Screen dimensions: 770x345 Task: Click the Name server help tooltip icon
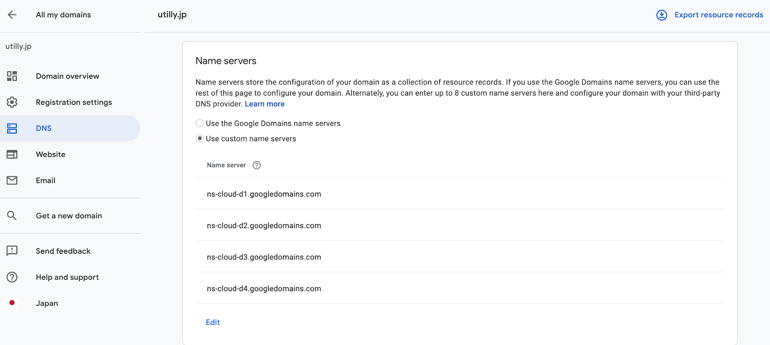(x=257, y=165)
